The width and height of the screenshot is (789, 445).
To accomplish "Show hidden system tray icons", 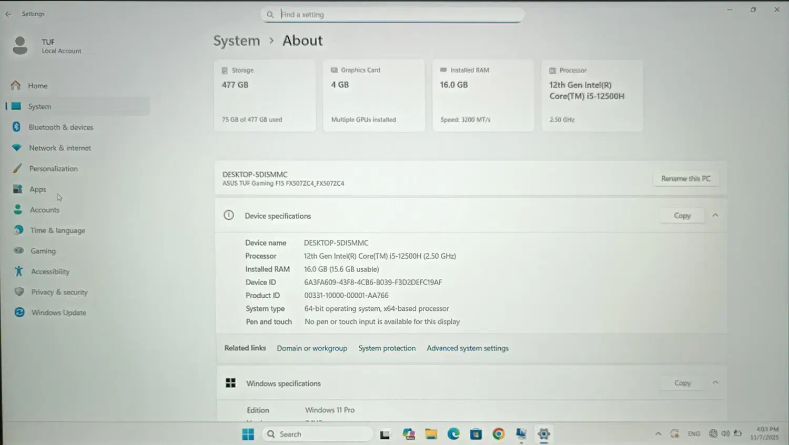I will tap(658, 434).
